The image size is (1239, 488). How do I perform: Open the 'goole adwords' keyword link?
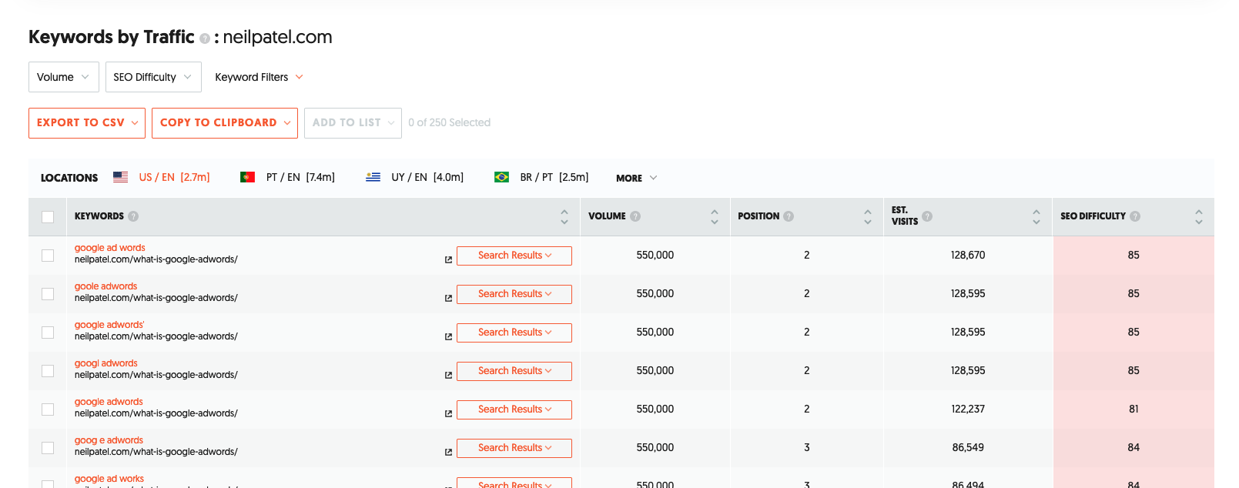[105, 286]
